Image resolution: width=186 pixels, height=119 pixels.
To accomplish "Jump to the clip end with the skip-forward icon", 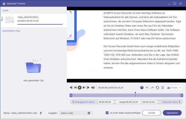I will tap(84, 87).
